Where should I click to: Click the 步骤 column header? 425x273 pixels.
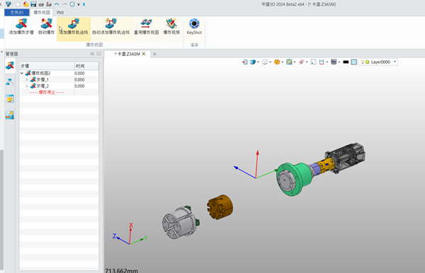(47, 66)
